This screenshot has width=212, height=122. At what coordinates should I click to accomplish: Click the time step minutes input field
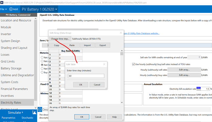click(86, 76)
